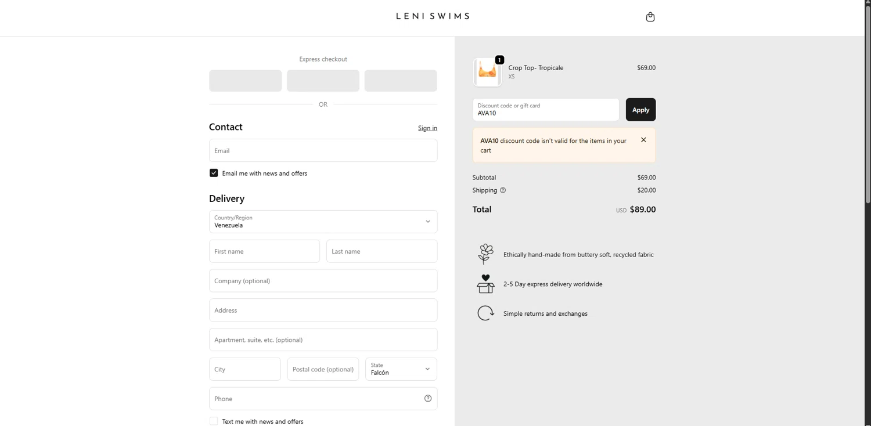This screenshot has height=426, width=871.
Task: Check Text me with news and offers
Action: click(214, 421)
